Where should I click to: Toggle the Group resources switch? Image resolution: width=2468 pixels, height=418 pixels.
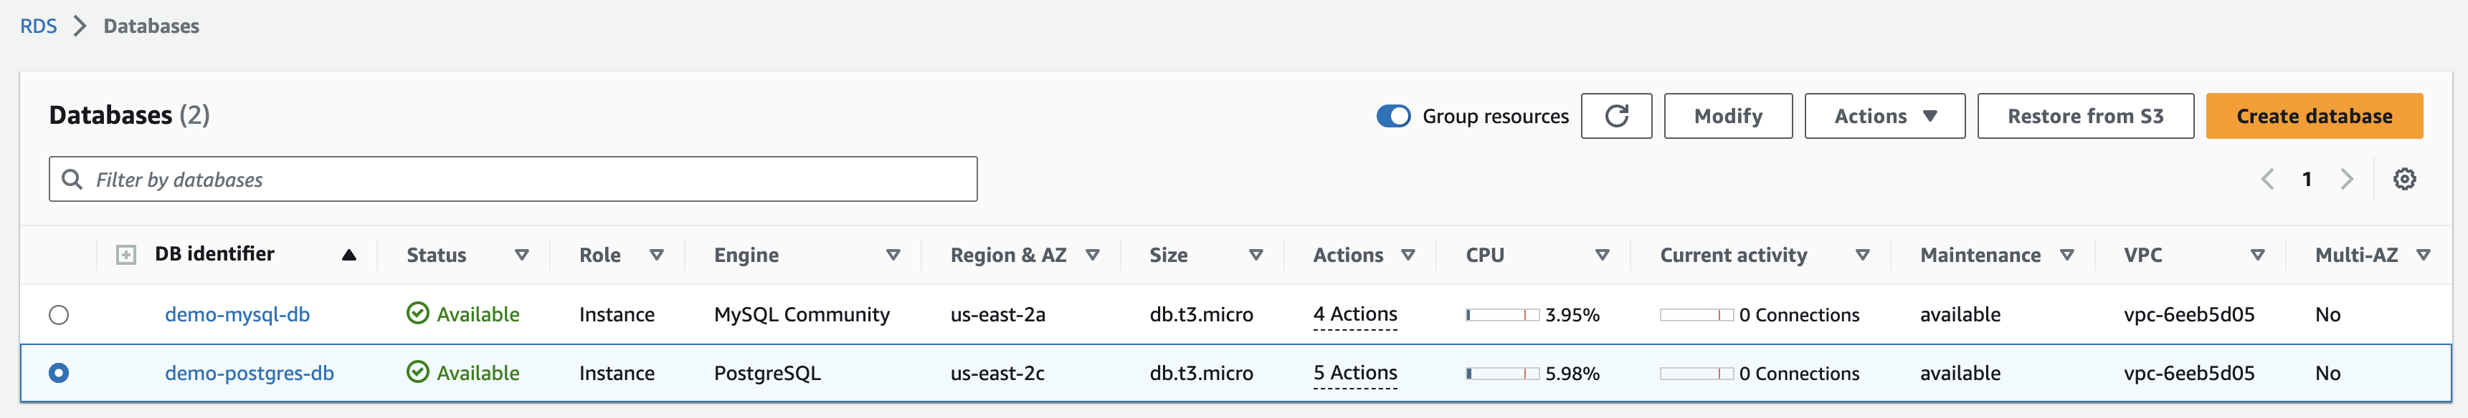pos(1393,116)
